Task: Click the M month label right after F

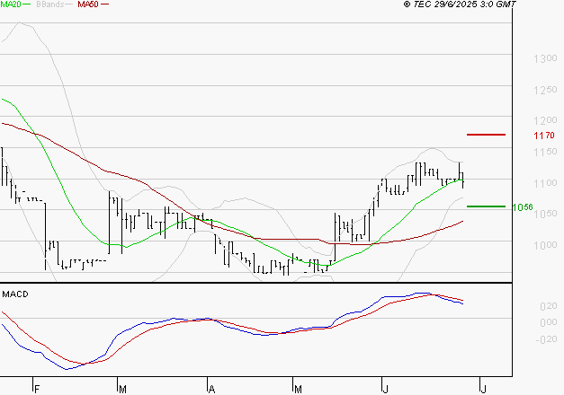Action: click(x=122, y=390)
